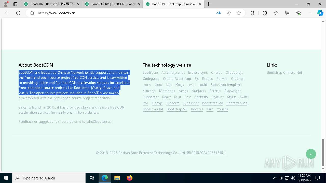The width and height of the screenshot is (326, 183).
Task: Open the Esbuild link
Action: (x=208, y=79)
